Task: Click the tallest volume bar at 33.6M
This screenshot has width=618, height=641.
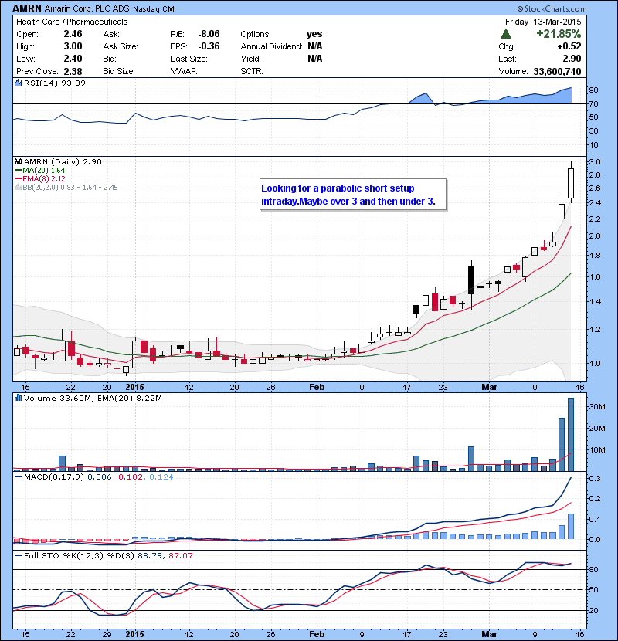Action: tap(571, 434)
